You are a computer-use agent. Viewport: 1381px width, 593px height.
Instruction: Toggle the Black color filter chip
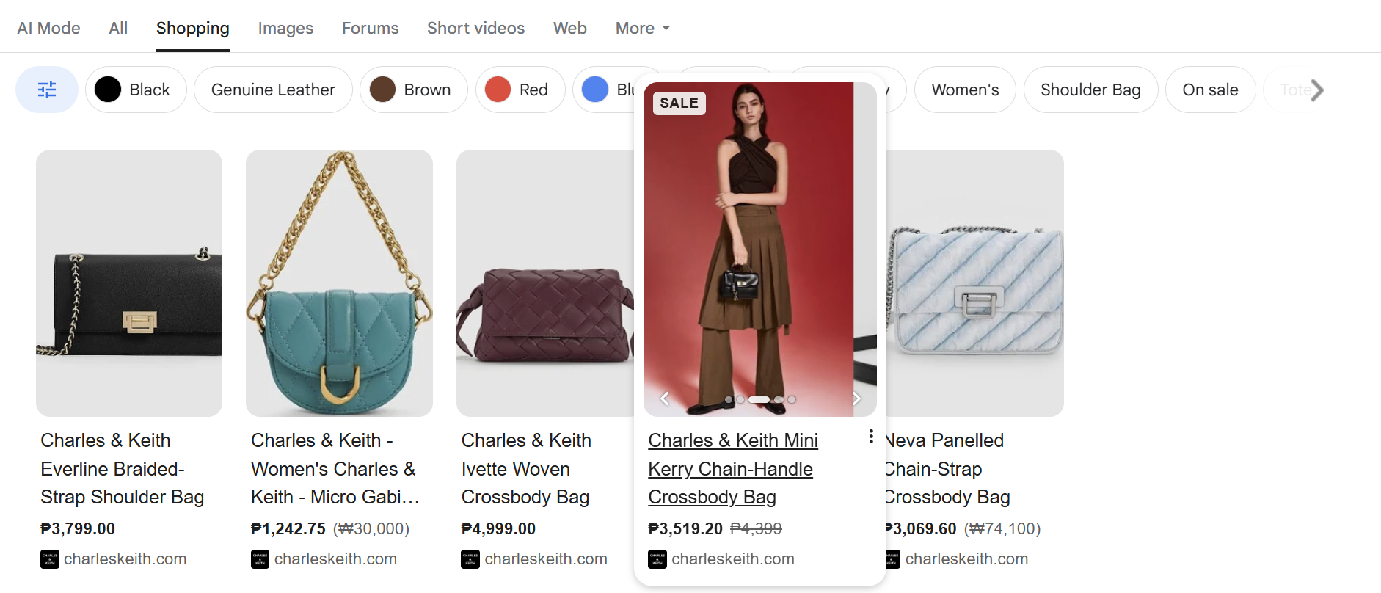point(136,90)
